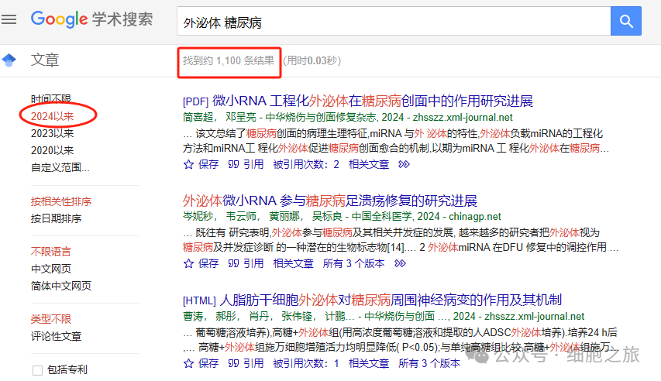Click the blue scholar cap icon beside 文章
661x381 pixels.
click(x=9, y=60)
